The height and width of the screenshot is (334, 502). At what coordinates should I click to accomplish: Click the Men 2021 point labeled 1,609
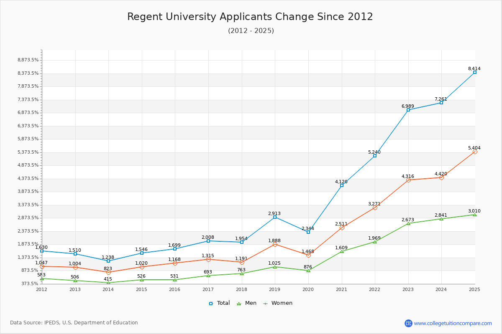tap(342, 251)
